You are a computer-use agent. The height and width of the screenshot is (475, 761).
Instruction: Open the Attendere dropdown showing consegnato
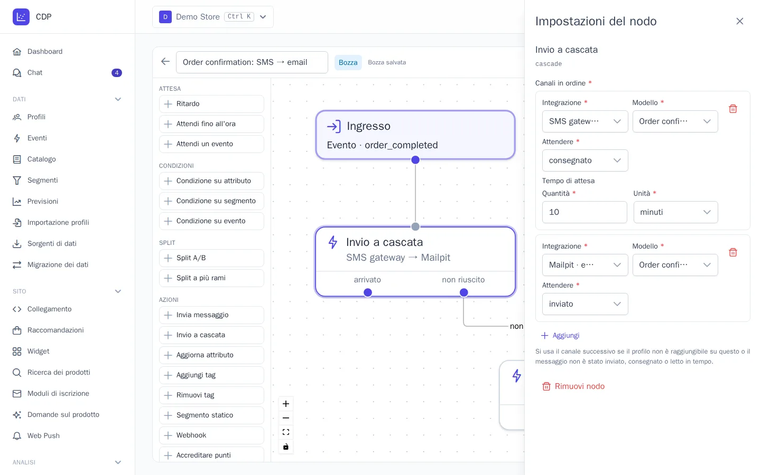(x=585, y=160)
